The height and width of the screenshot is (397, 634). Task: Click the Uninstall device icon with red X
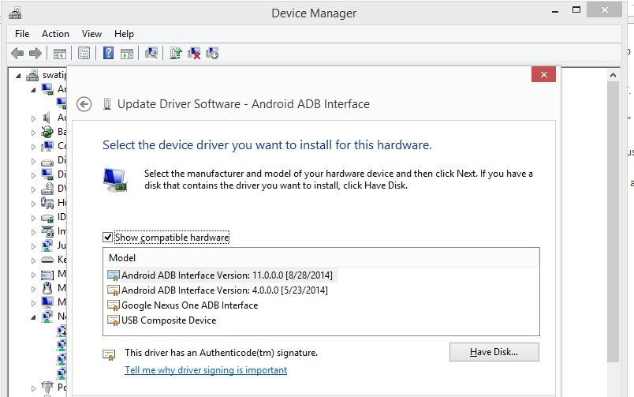(x=194, y=54)
